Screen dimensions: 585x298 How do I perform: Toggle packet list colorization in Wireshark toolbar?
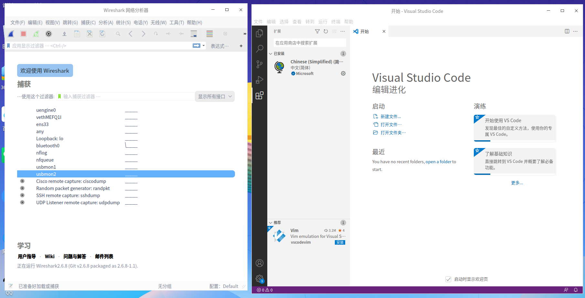pos(209,34)
